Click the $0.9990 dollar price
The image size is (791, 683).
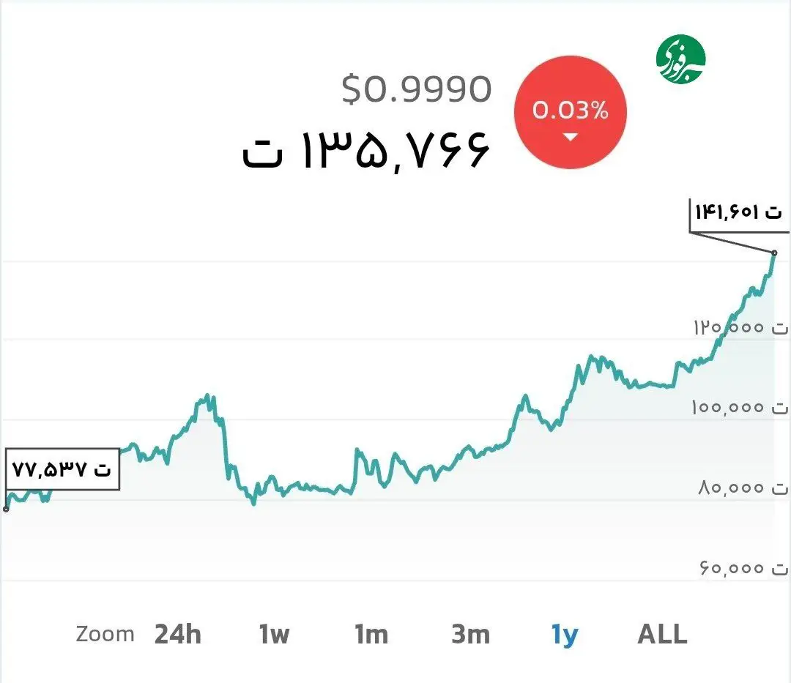[417, 89]
